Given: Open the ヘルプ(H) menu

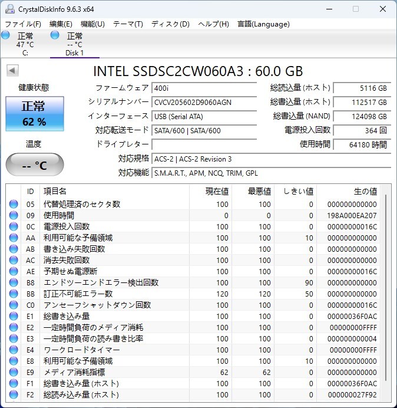Looking at the screenshot, I should pyautogui.click(x=213, y=24).
